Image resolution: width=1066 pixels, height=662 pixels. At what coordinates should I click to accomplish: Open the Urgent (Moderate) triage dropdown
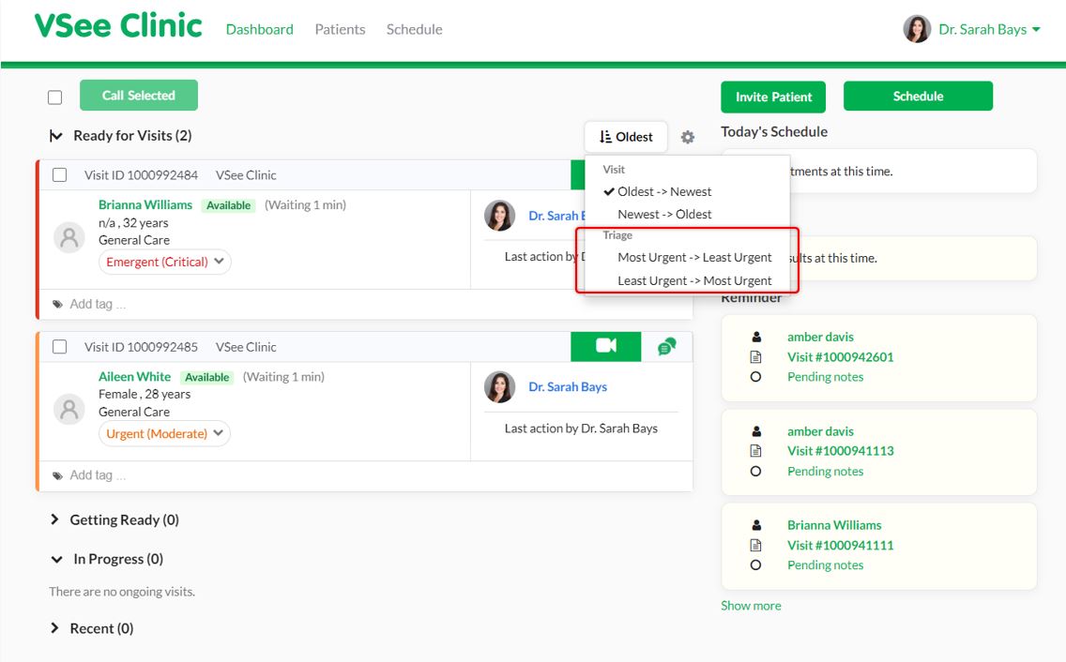tap(164, 433)
